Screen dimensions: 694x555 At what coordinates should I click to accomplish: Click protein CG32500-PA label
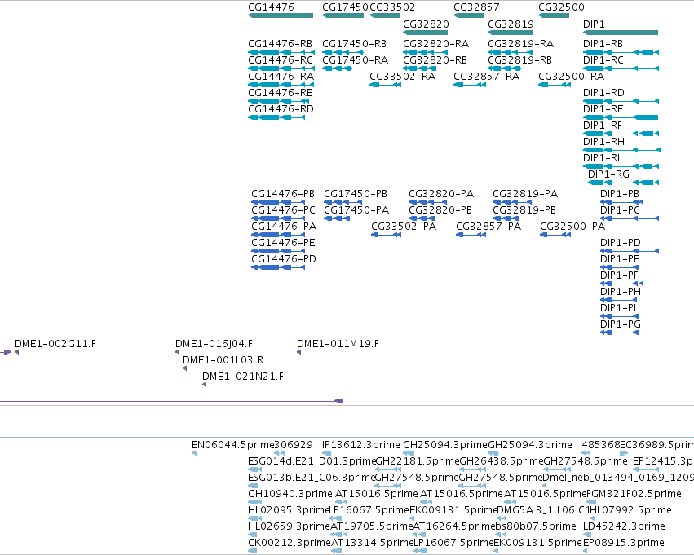(x=572, y=227)
